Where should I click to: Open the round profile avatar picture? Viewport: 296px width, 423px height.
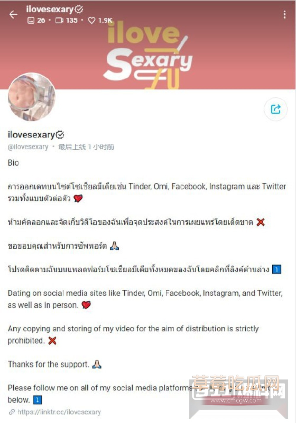tap(32, 97)
